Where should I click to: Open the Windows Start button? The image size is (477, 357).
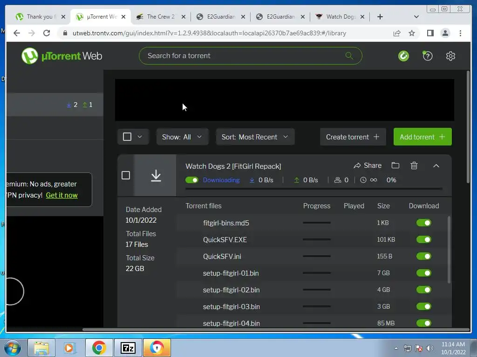pos(12,348)
